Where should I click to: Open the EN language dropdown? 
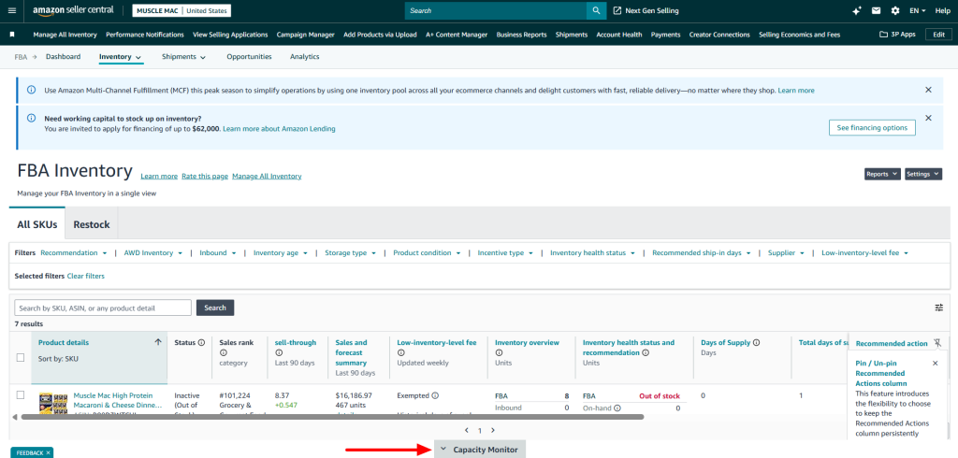917,10
